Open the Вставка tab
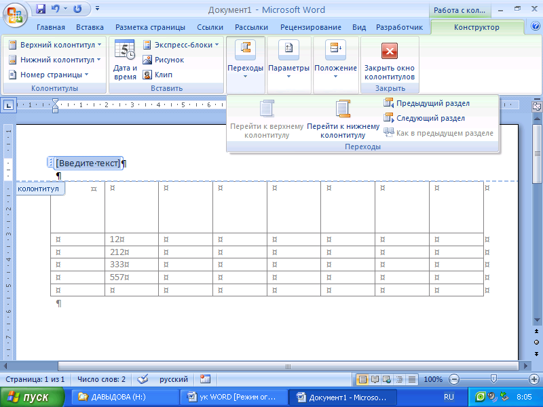The width and height of the screenshot is (543, 407). coord(90,27)
